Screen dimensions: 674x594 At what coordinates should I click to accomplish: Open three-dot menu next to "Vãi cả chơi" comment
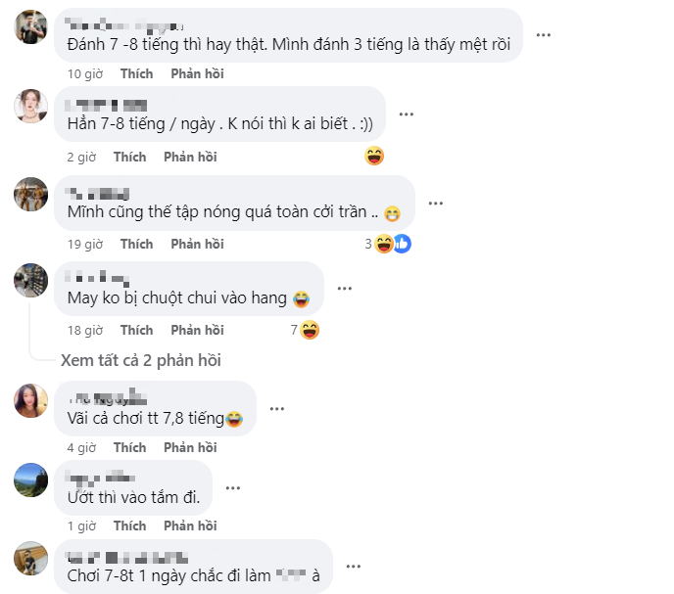click(277, 408)
